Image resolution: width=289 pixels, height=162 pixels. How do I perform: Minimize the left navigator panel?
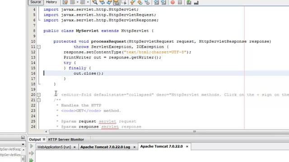pyautogui.click(x=23, y=137)
